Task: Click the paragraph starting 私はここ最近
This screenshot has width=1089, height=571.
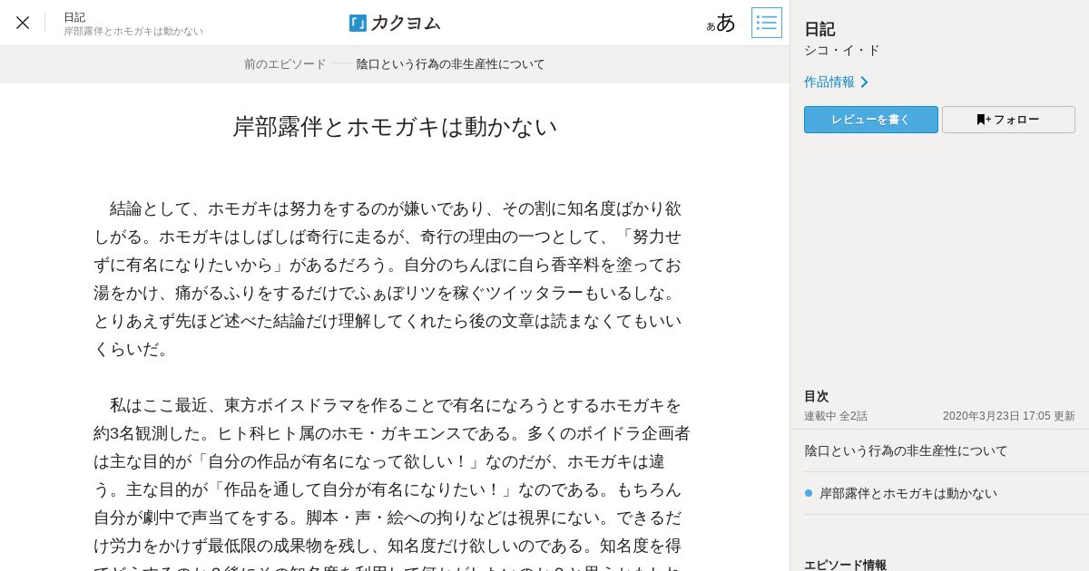Action: pyautogui.click(x=392, y=482)
